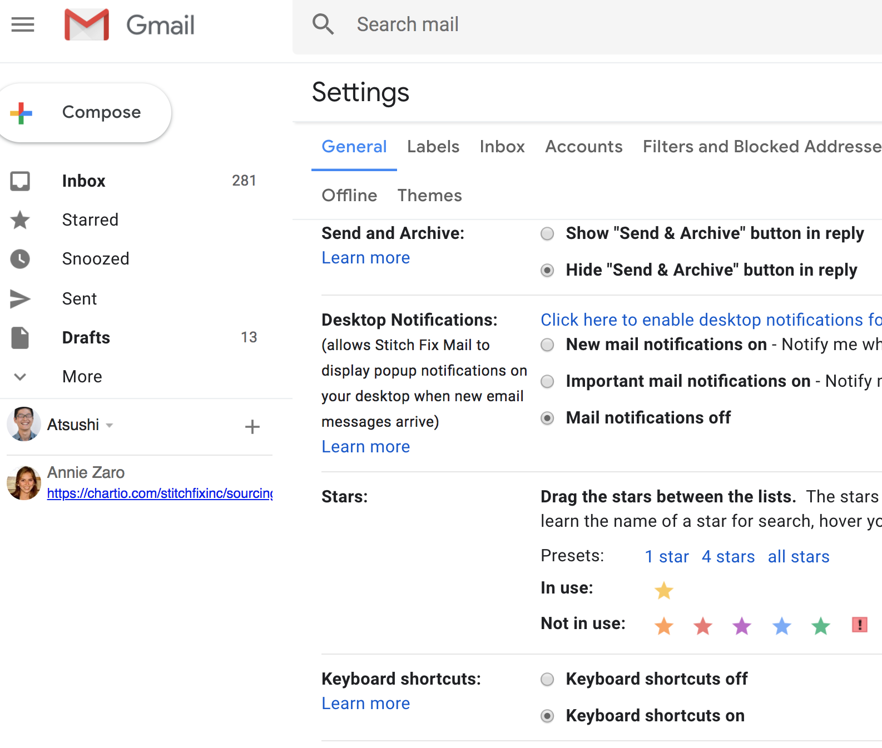Screen dimensions: 882x748
Task: Open the Sent folder label
Action: point(80,299)
